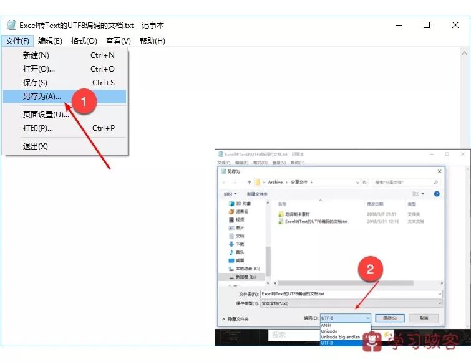Viewport: 471px width, 362px height.
Task: Choose 打开(O)... from the File menu
Action: tap(64, 69)
